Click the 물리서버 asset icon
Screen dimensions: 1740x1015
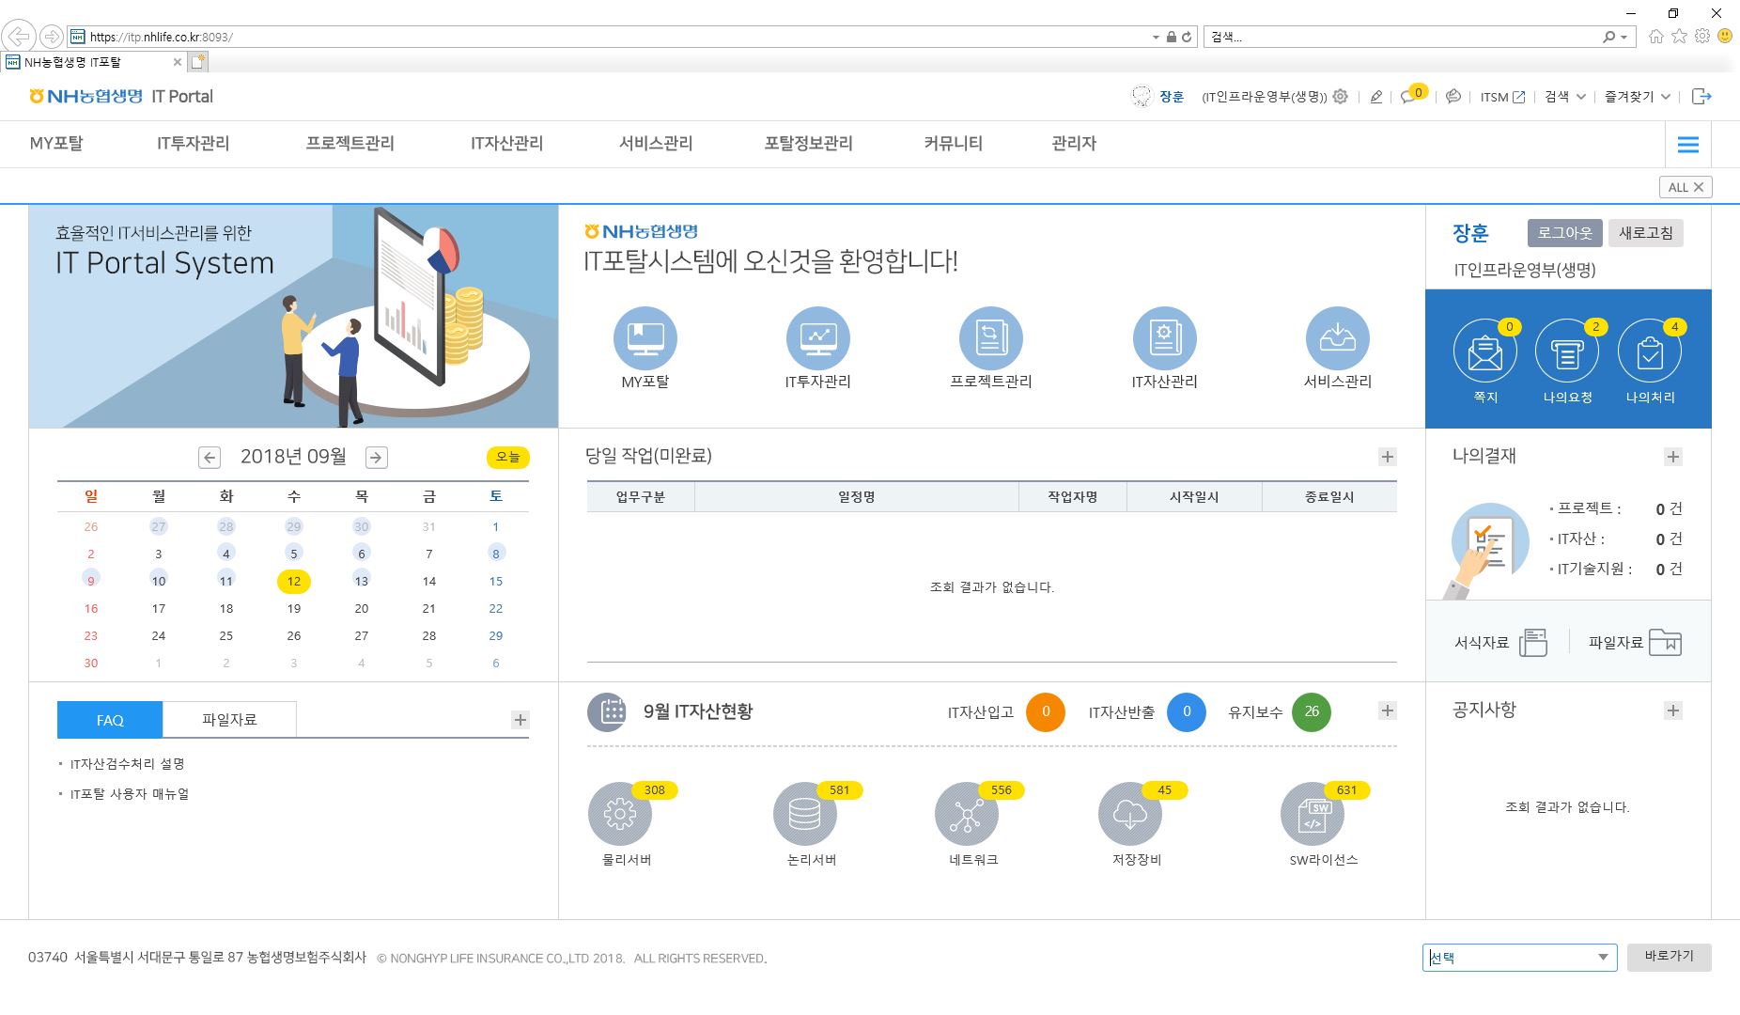[619, 814]
